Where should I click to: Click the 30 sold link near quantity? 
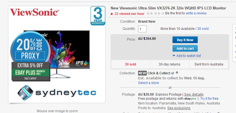point(203,29)
